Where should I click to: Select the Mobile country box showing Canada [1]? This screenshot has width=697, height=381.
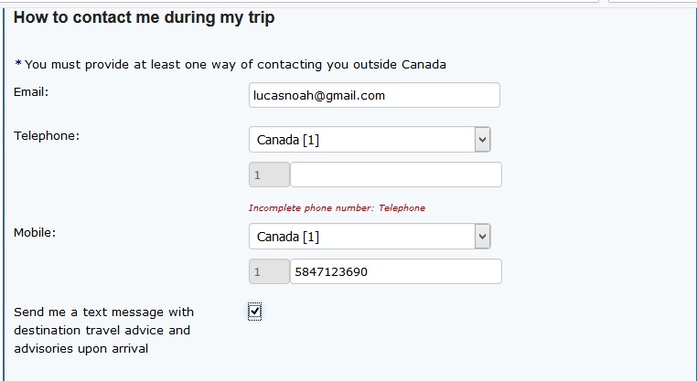click(361, 237)
